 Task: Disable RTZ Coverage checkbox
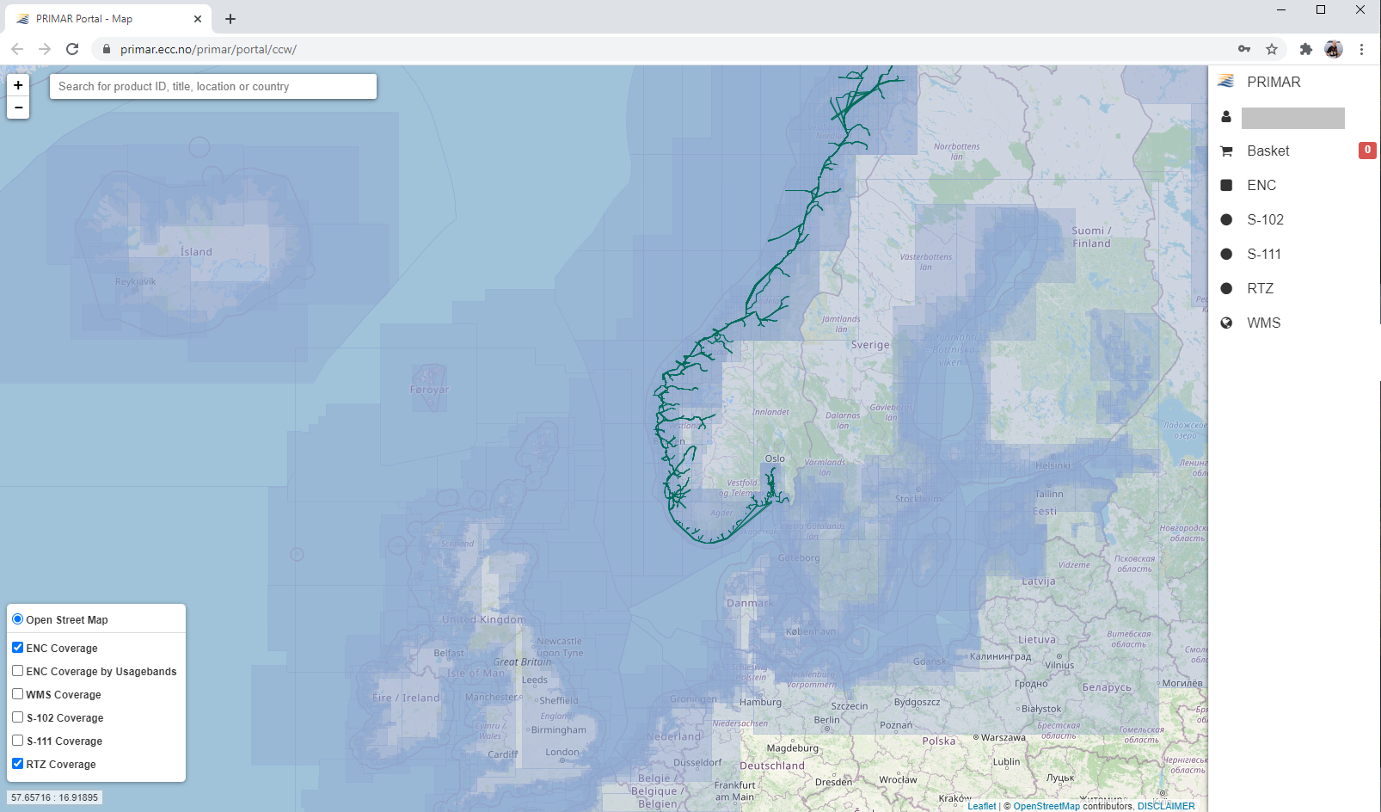click(18, 764)
